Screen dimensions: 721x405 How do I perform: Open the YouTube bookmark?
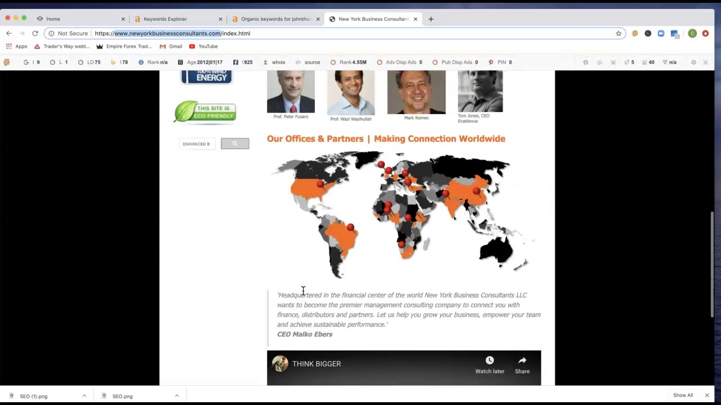click(203, 46)
